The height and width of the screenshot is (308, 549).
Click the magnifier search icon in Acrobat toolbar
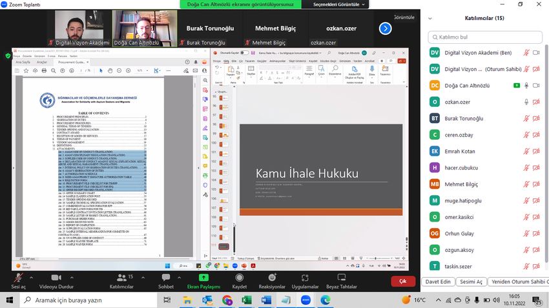(53, 70)
